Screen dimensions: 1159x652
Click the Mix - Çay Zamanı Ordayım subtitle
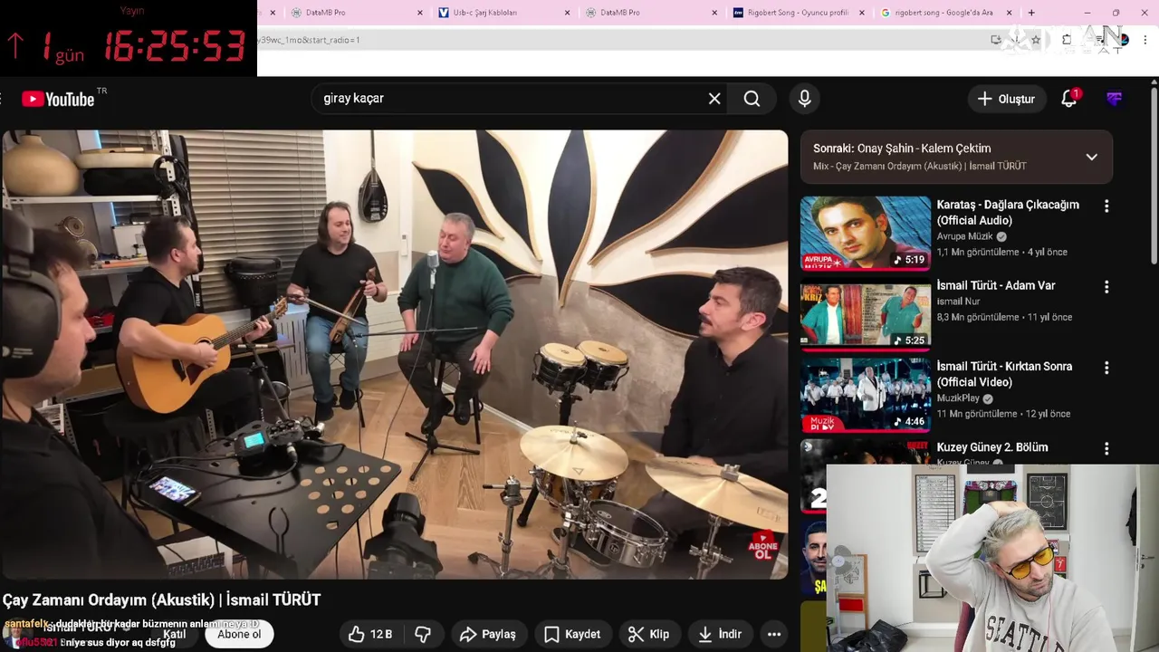pyautogui.click(x=919, y=167)
